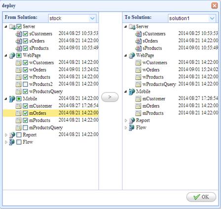Select wOrders item in To Solution tree
The height and width of the screenshot is (209, 221).
pos(151,70)
